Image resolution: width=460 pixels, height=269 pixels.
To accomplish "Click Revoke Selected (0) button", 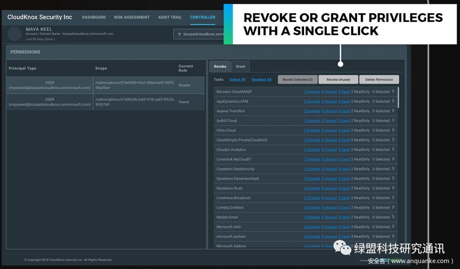I will point(297,79).
